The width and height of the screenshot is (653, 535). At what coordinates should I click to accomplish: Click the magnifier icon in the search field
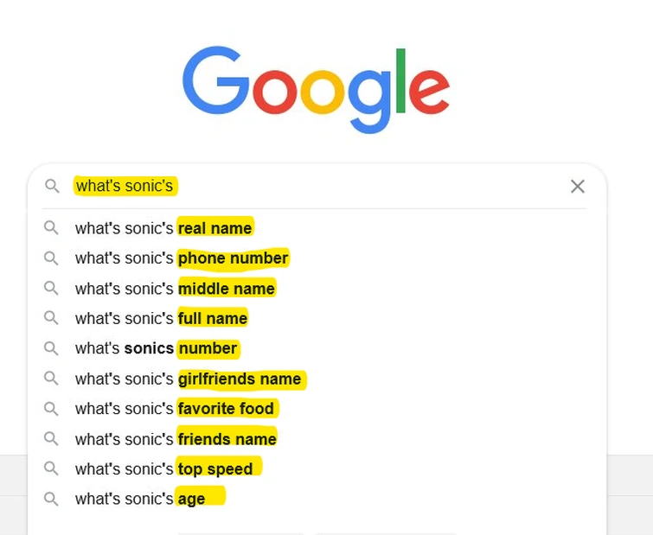tap(52, 186)
